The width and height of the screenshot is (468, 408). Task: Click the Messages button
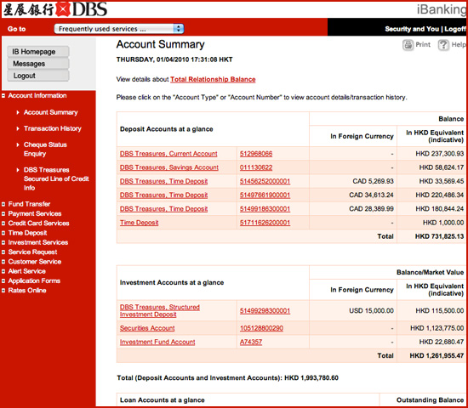[38, 64]
